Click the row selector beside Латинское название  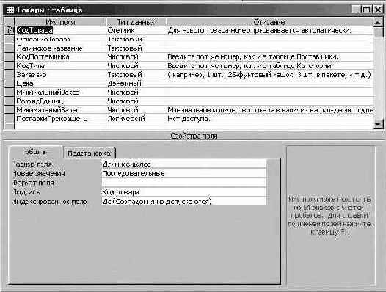tap(10, 48)
